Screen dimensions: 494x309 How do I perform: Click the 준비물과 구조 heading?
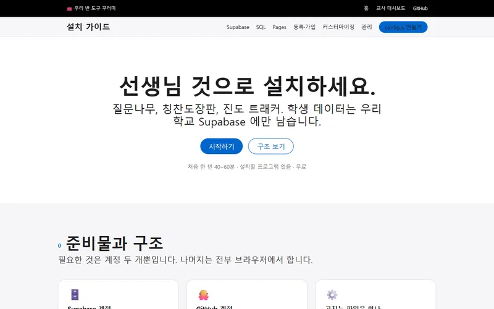115,243
